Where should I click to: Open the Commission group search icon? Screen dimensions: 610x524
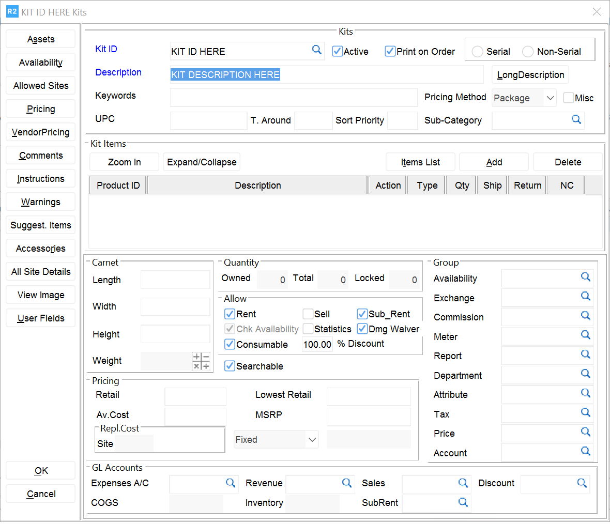pos(585,316)
